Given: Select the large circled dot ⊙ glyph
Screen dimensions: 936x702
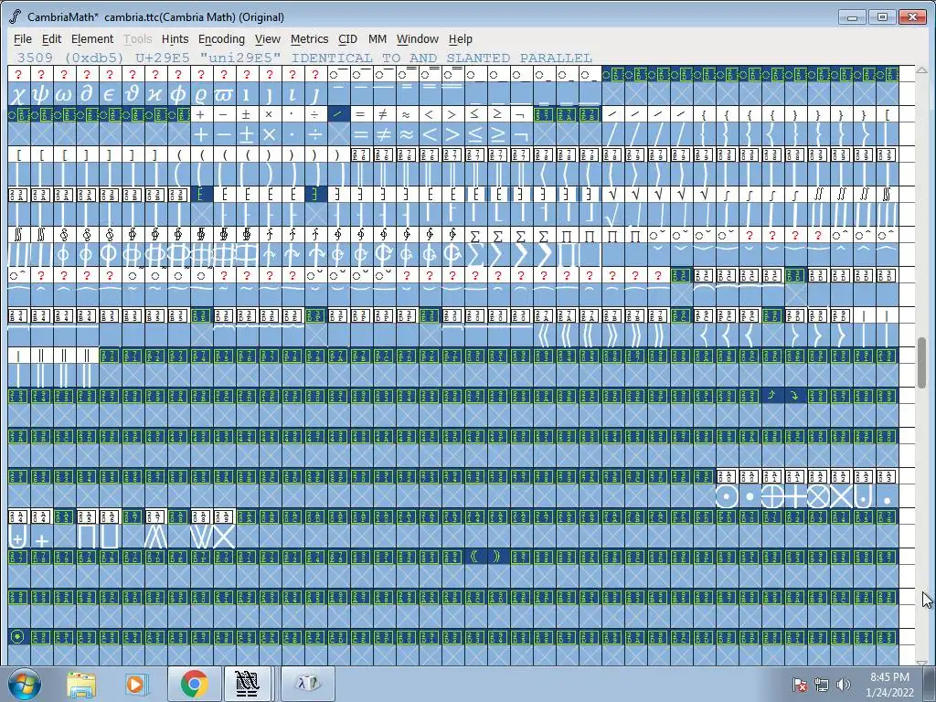Looking at the screenshot, I should pyautogui.click(x=727, y=496).
